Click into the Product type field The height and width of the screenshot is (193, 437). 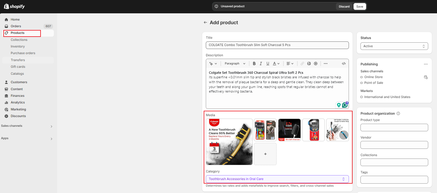(394, 127)
